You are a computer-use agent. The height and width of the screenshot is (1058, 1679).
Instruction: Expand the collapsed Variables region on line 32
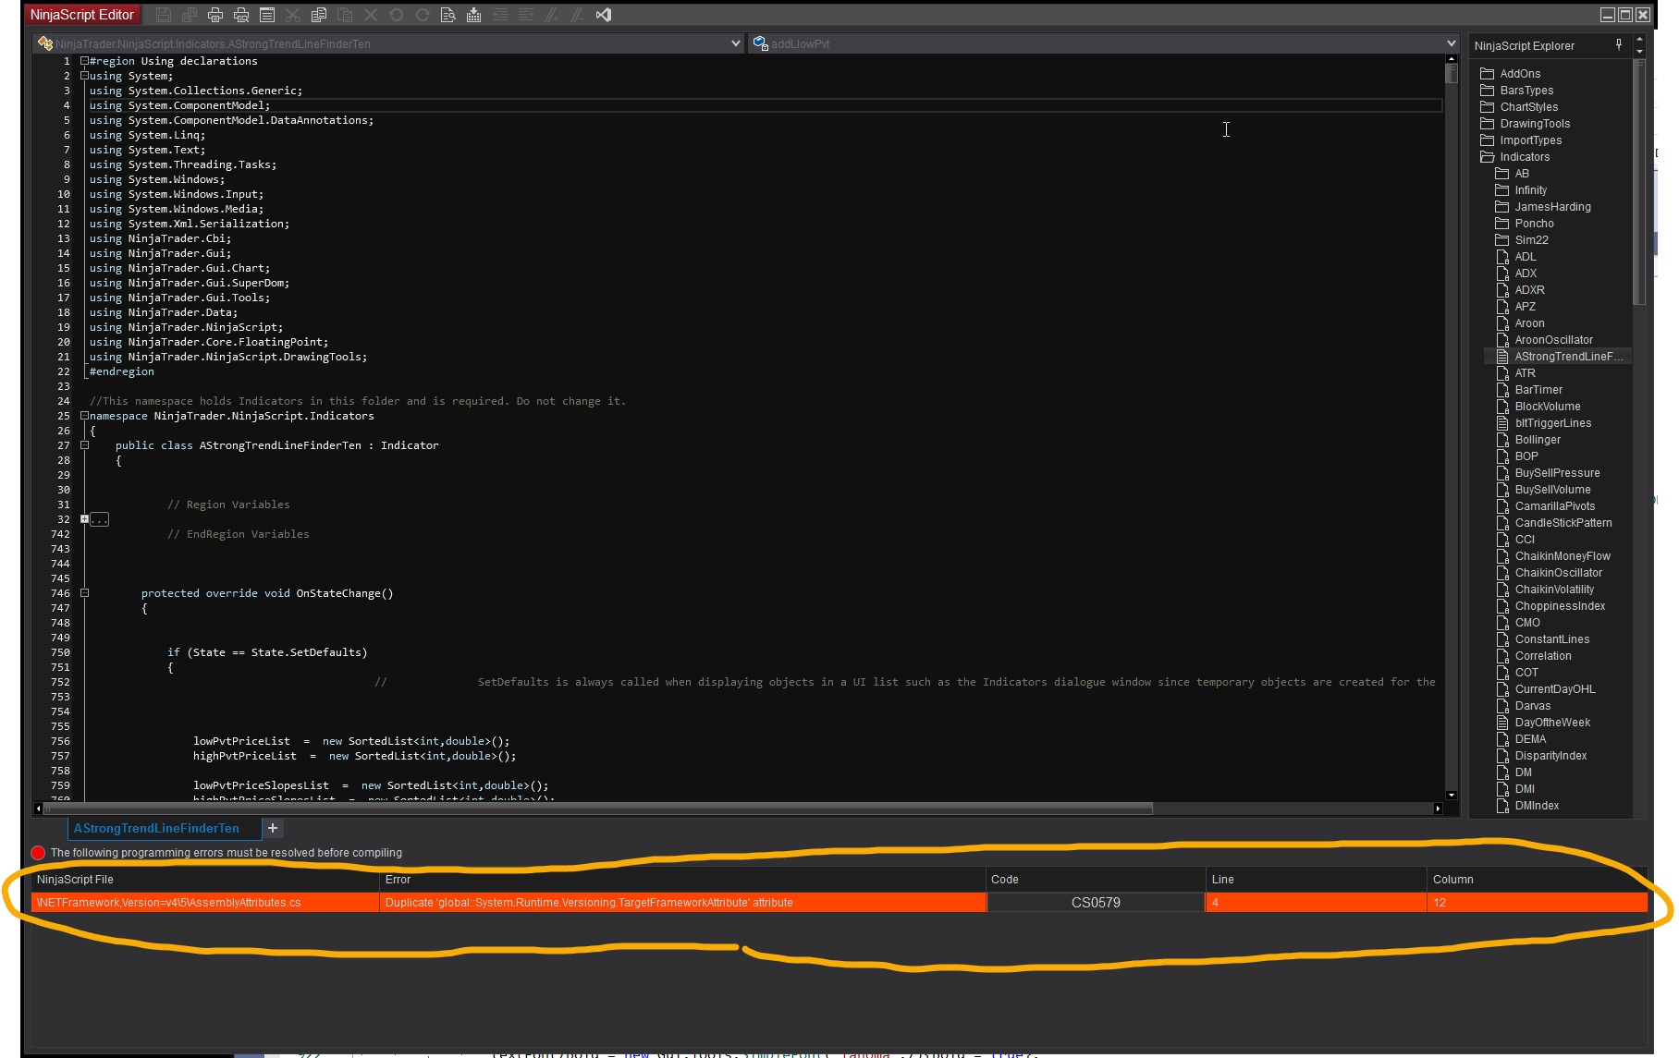coord(84,519)
